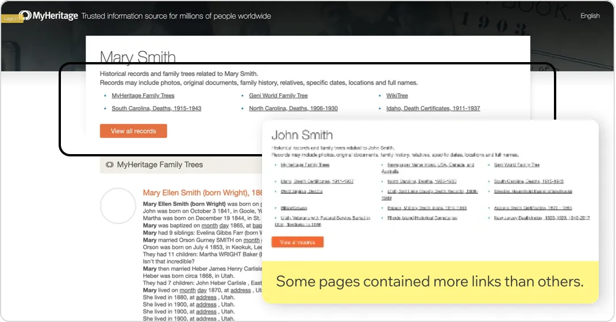
Task: Click the MyHeritage Family Trees section heading
Action: [160, 164]
